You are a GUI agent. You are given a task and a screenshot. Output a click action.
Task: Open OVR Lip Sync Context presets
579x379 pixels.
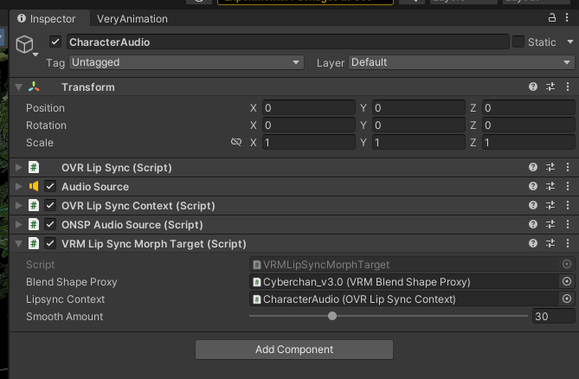pos(550,205)
